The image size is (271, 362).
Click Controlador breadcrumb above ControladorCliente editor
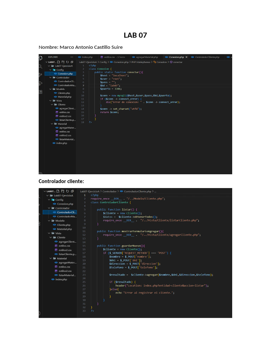click(x=109, y=191)
